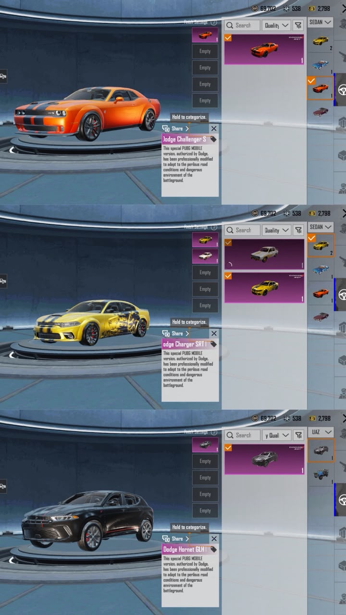Open the Quality dropdown on the Hornet screen
Viewport: 346px width, 615px height.
[x=277, y=435]
